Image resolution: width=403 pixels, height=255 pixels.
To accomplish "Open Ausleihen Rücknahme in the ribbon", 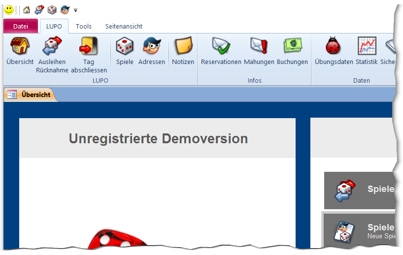I will pos(52,55).
